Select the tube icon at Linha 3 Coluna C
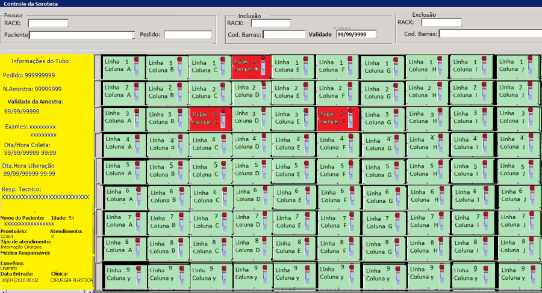Viewport: 542px width, 293px height. coord(223,119)
